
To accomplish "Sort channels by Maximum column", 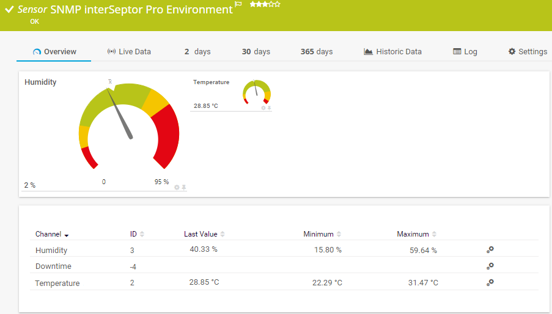I will point(434,234).
